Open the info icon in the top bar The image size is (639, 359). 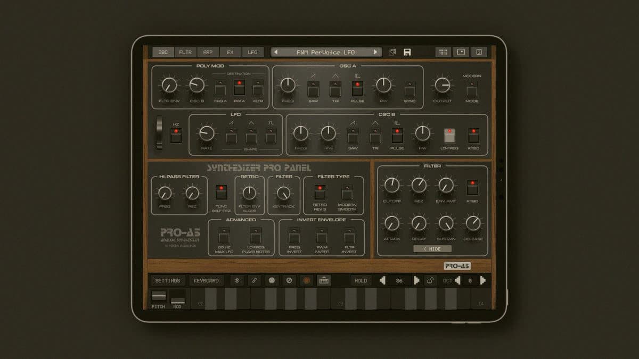[479, 52]
